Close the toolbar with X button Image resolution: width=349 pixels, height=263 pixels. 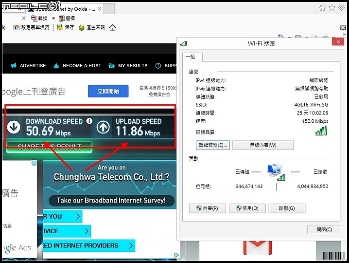24,18
